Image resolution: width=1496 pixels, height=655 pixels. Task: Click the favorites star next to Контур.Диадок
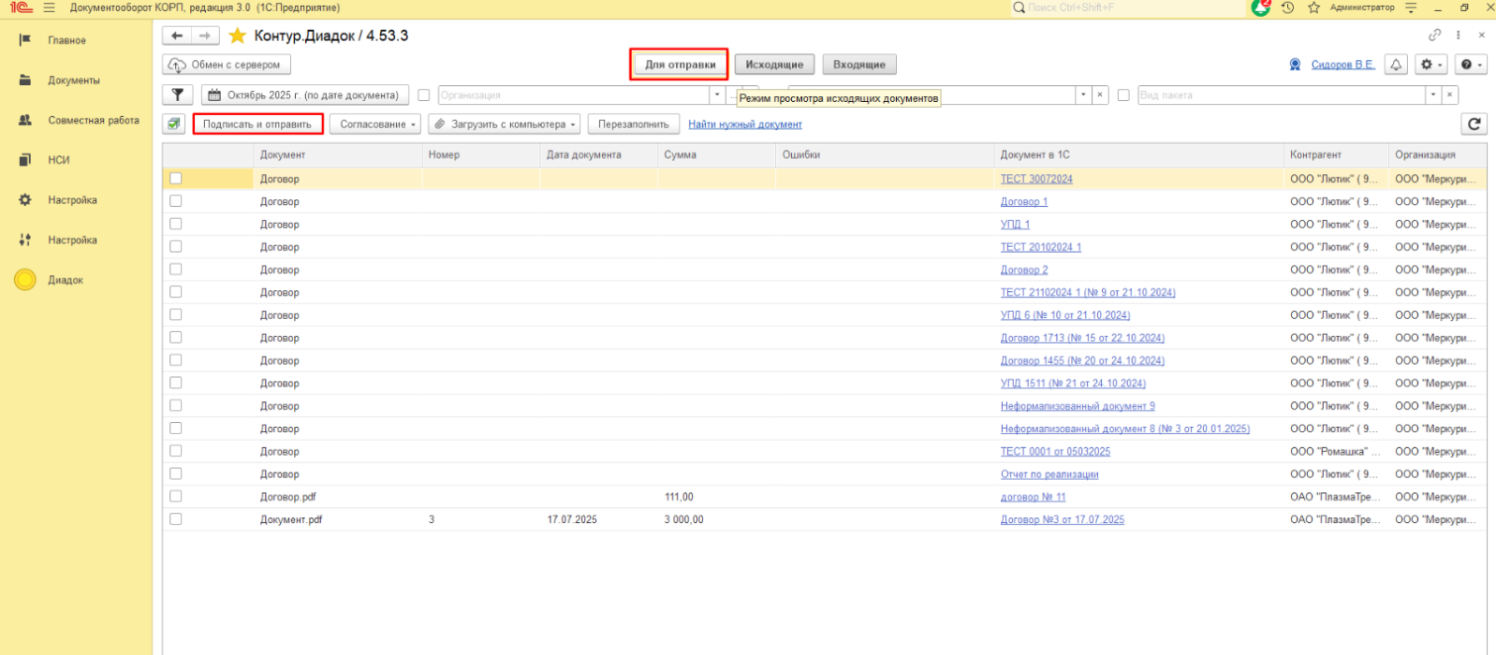pos(238,36)
